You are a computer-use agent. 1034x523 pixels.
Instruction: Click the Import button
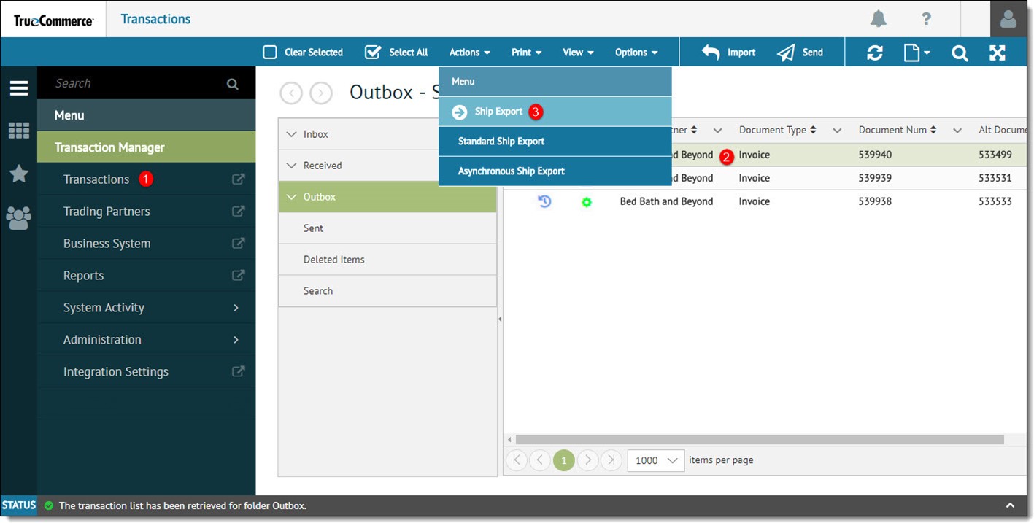pos(729,52)
